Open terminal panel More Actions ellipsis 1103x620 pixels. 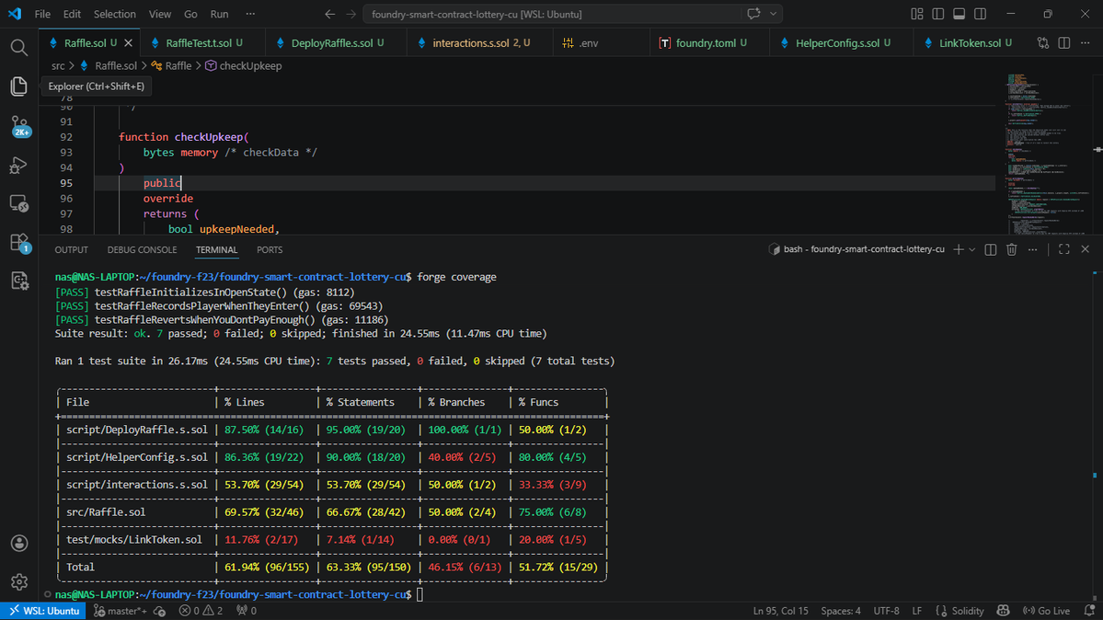point(1033,249)
